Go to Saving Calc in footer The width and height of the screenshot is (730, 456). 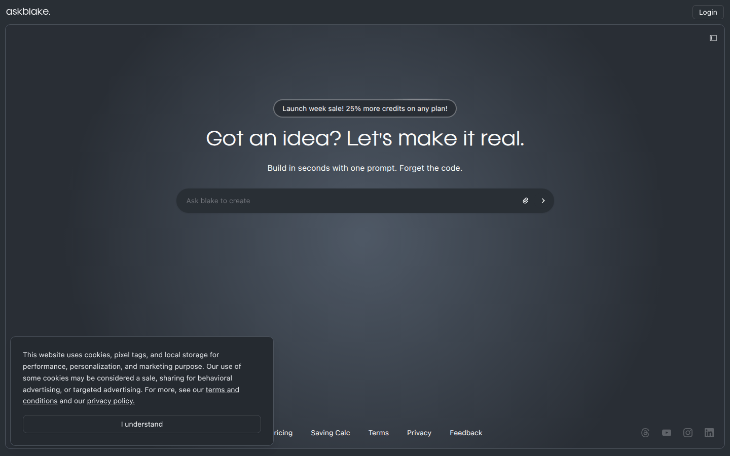coord(331,433)
